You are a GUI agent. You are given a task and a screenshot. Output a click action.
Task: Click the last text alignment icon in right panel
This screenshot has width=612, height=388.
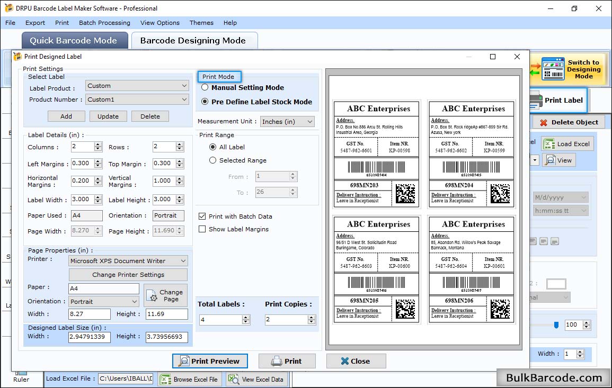point(555,241)
